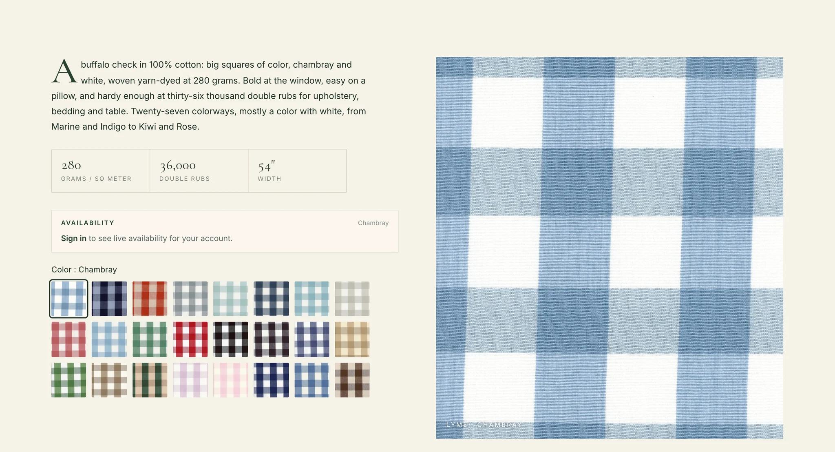The width and height of the screenshot is (835, 452).
Task: Choose the crimson red and white swatch
Action: 190,339
